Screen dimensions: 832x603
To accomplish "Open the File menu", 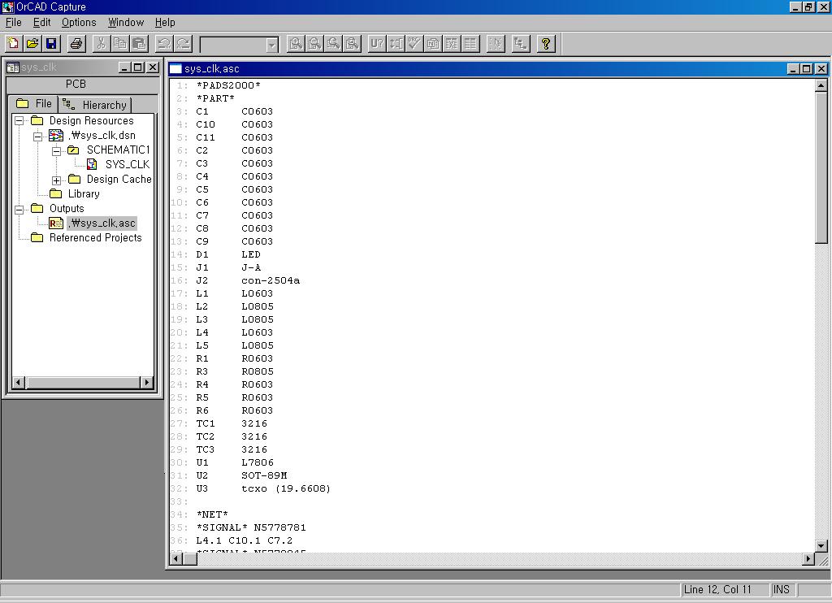I will point(13,22).
